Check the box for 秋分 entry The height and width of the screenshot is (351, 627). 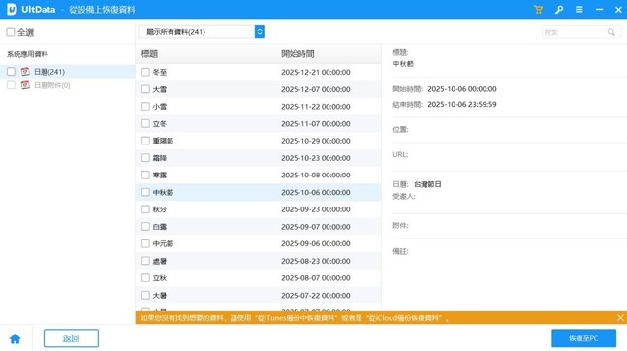(145, 209)
